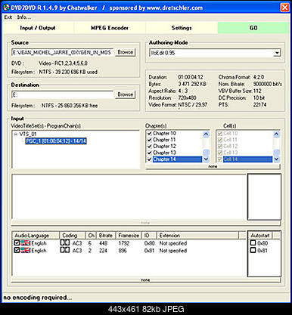Click the ID column header
The height and width of the screenshot is (315, 292).
click(x=149, y=236)
